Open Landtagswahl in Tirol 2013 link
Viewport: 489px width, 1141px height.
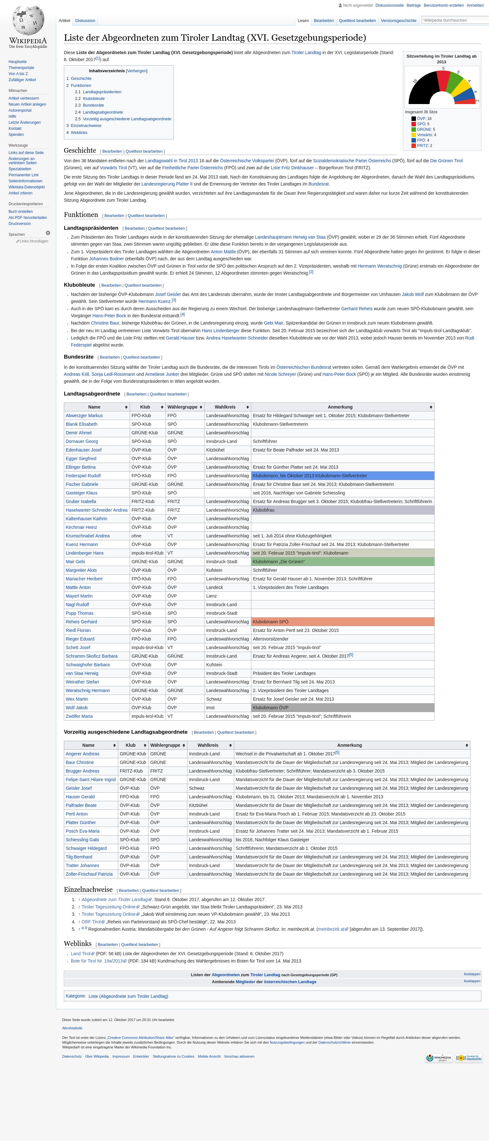coord(172,161)
